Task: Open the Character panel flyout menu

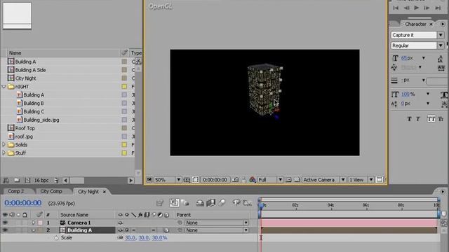Action: coord(443,24)
